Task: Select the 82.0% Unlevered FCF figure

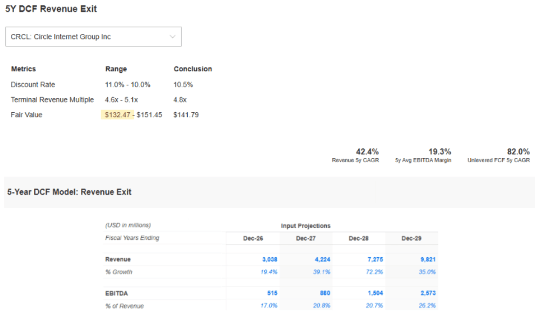Action: point(518,152)
